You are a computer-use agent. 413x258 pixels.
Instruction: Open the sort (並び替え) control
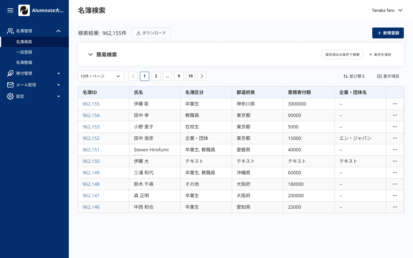[x=354, y=76]
